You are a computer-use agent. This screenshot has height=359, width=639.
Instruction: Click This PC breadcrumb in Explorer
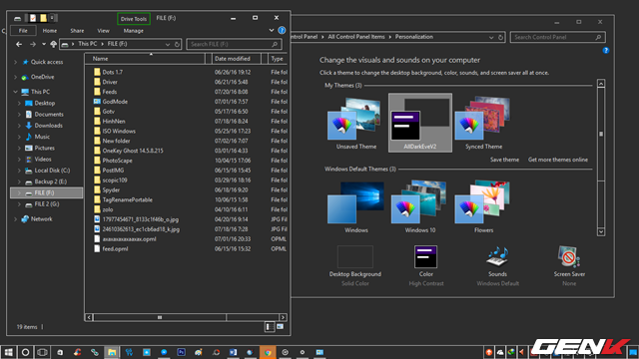[x=88, y=44]
